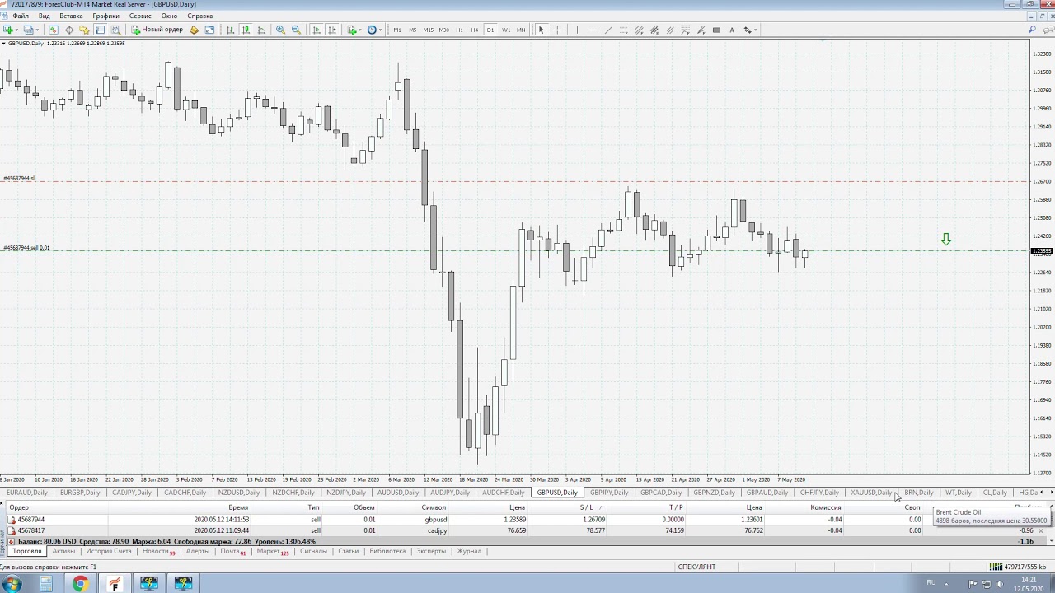1055x593 pixels.
Task: Select the crosshair tool
Action: (x=557, y=30)
